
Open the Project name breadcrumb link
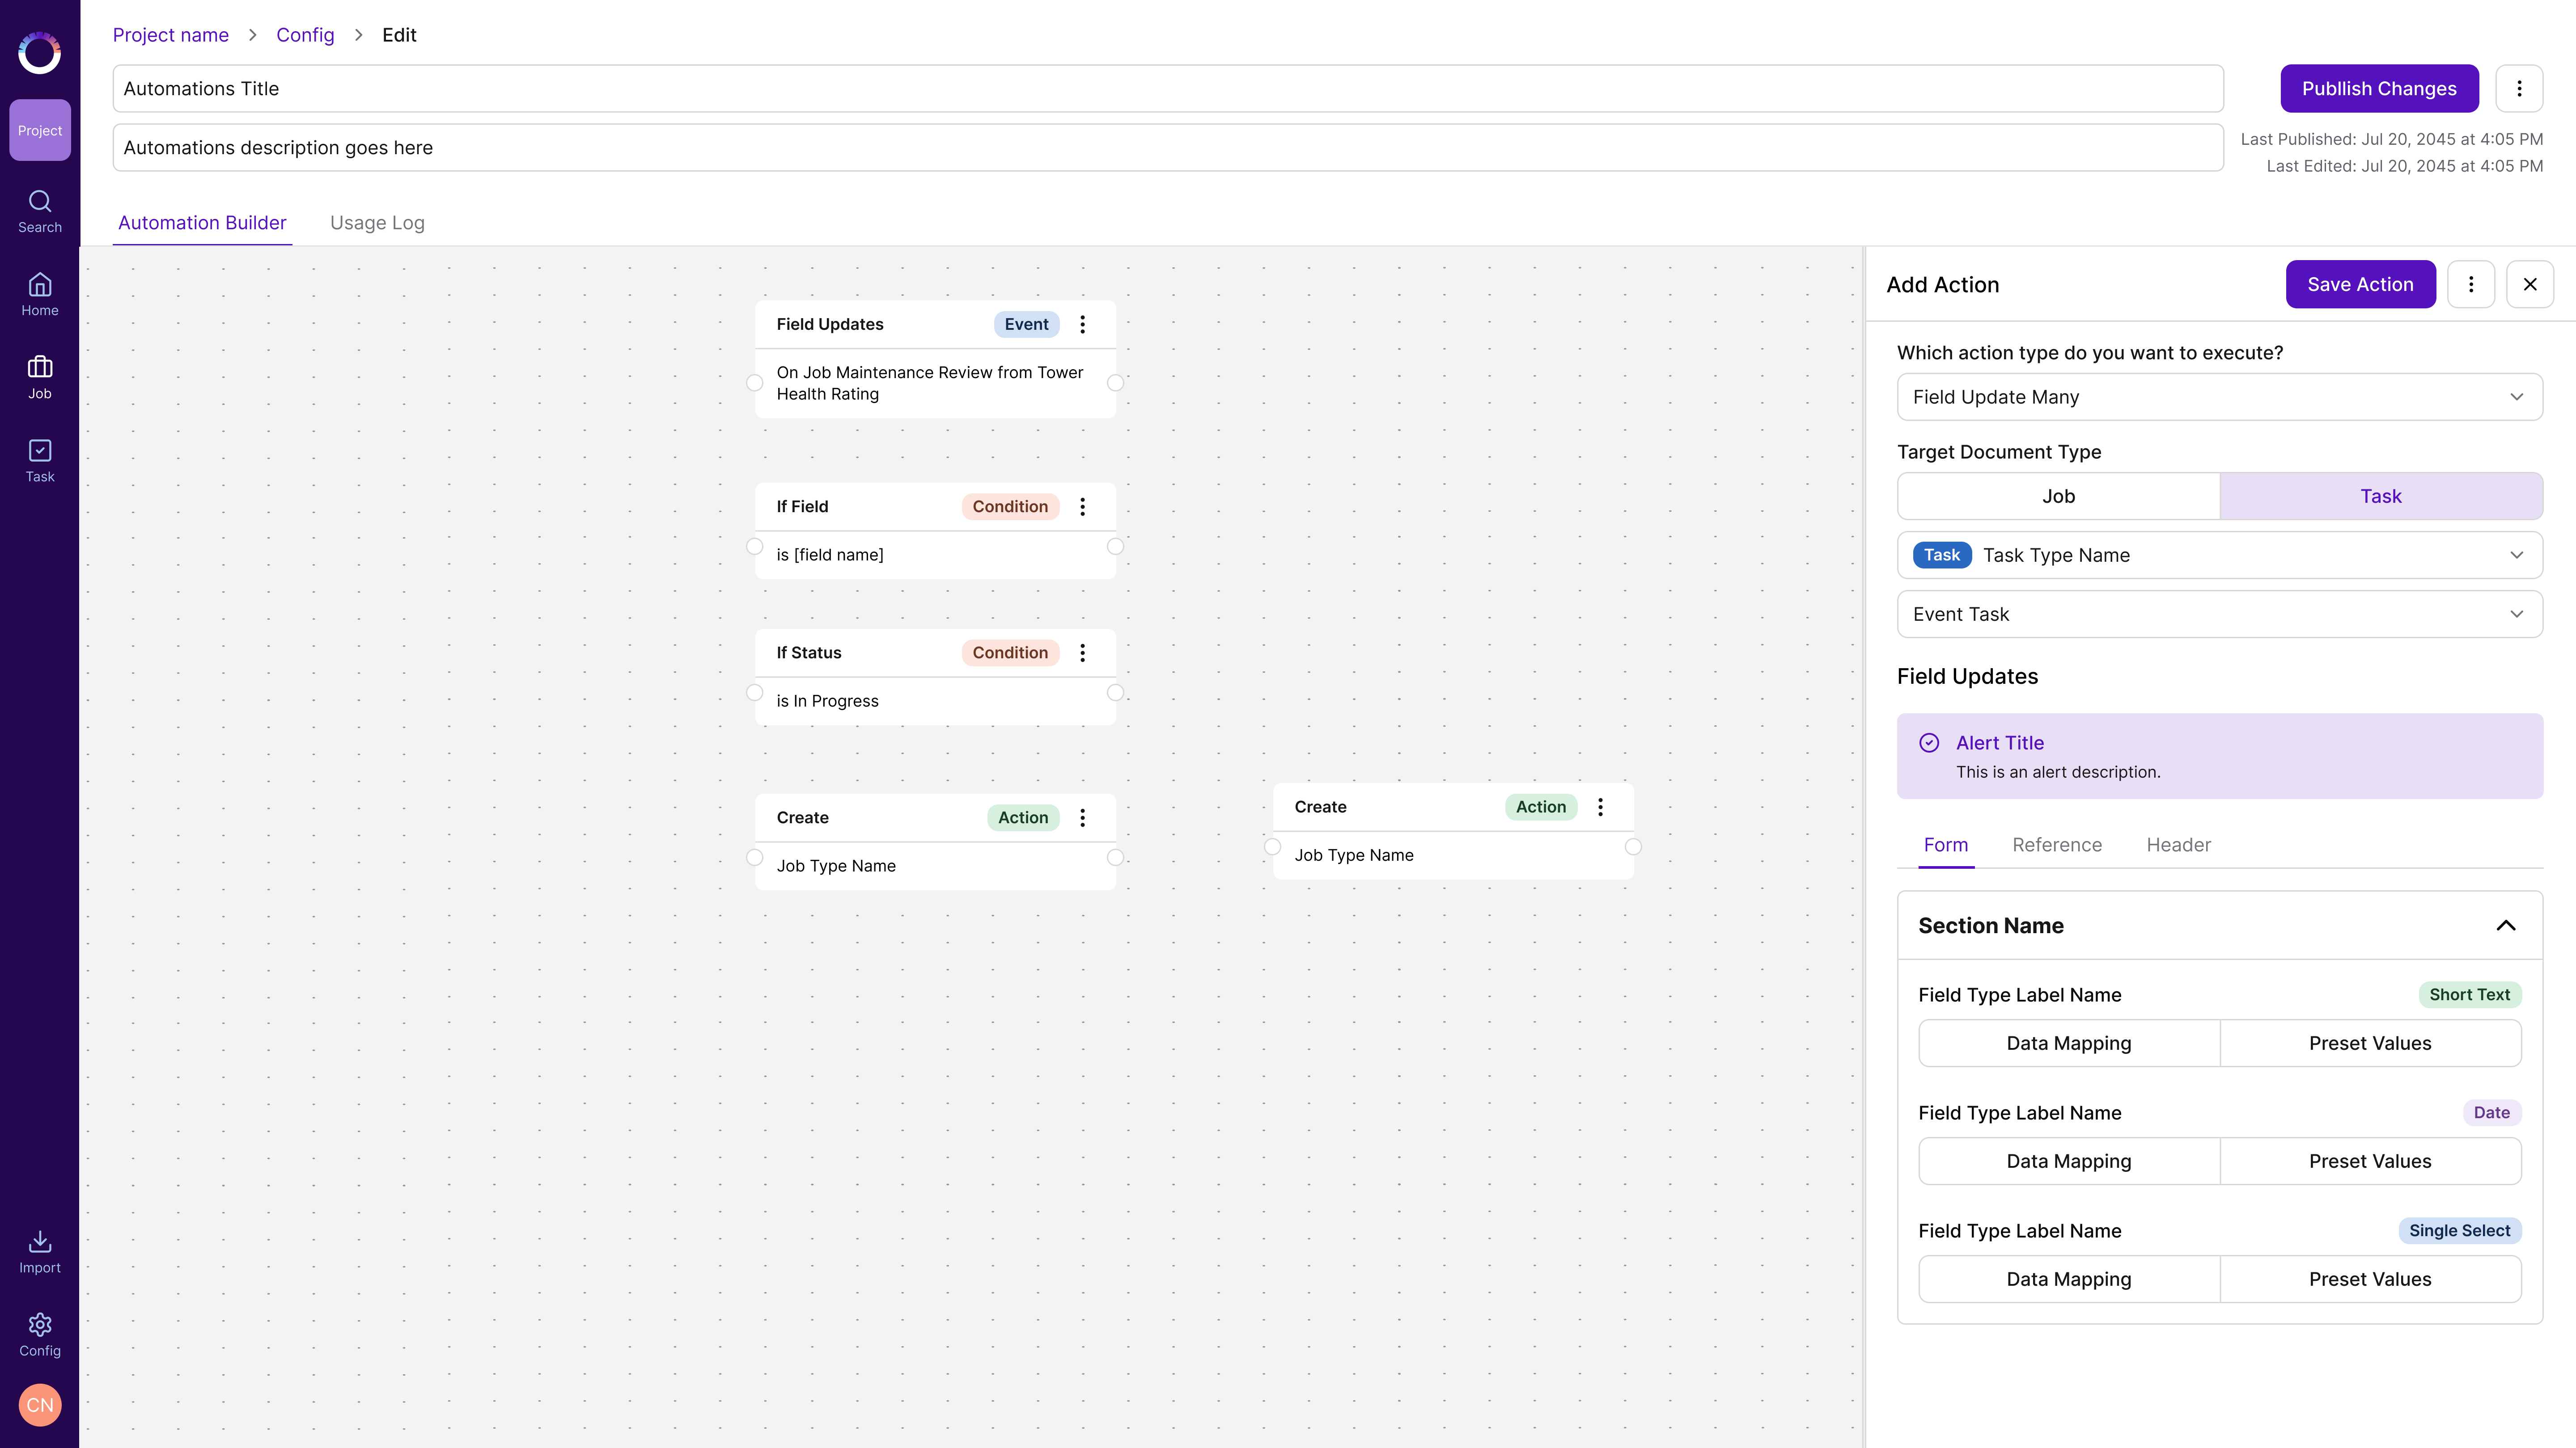click(x=171, y=35)
